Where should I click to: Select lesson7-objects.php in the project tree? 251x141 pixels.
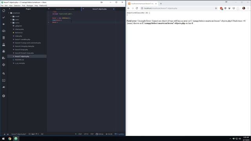pos(27,56)
